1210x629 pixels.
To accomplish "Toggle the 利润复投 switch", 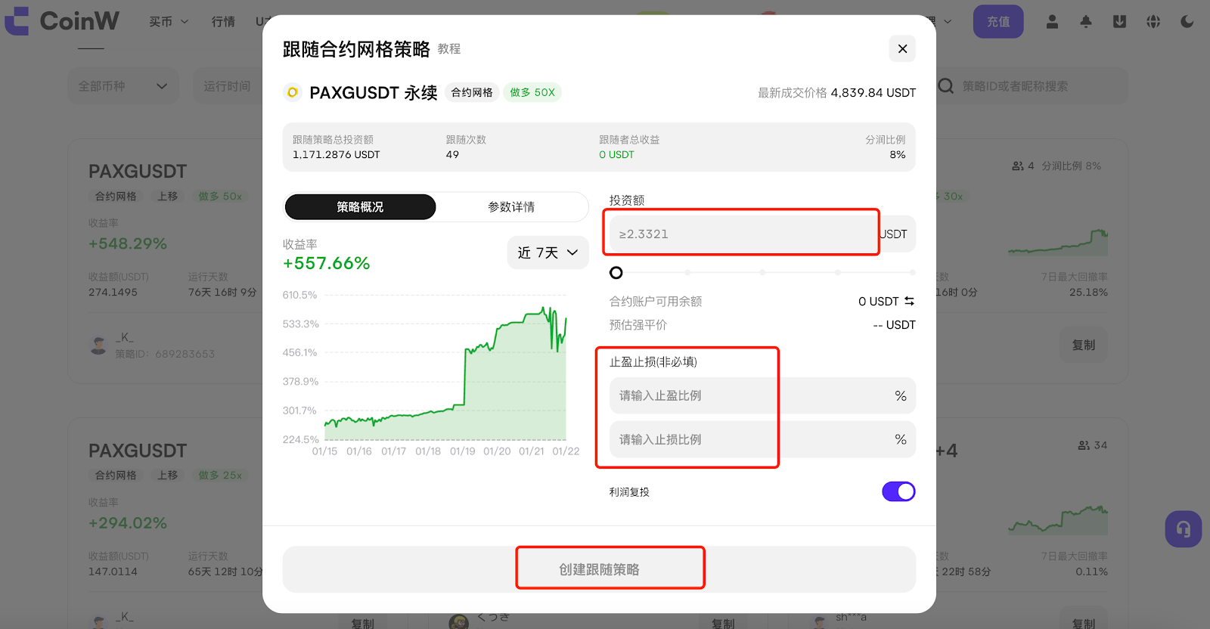I will (x=898, y=491).
